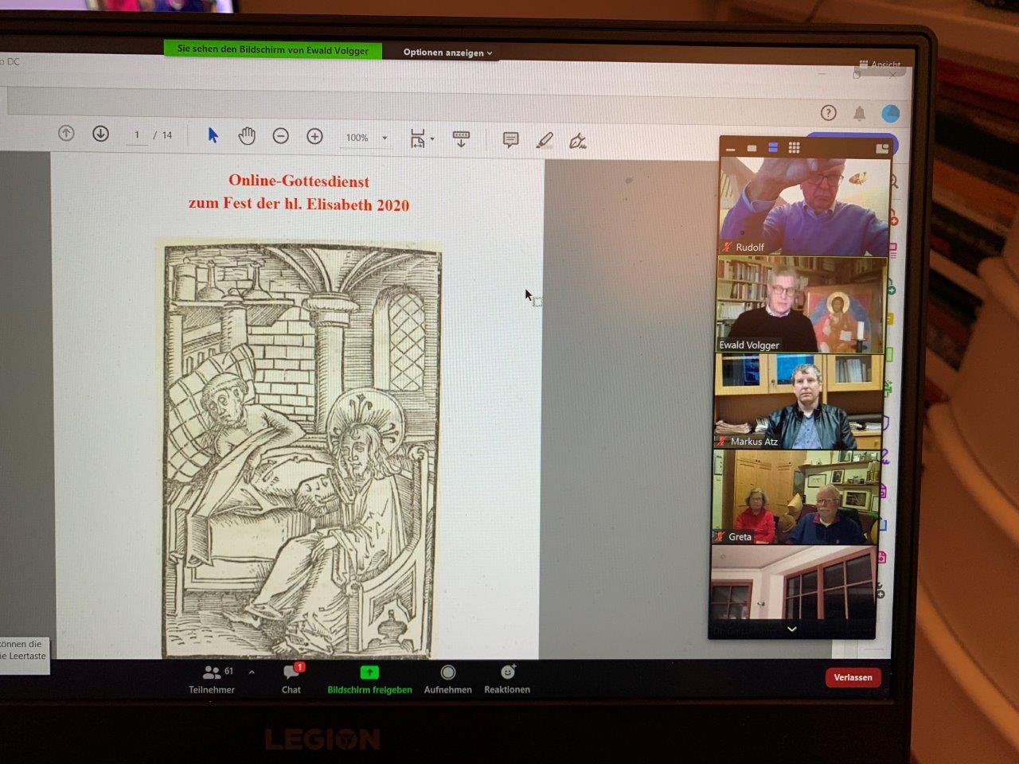Zoom out with the minus icon
The height and width of the screenshot is (764, 1019).
tap(280, 136)
